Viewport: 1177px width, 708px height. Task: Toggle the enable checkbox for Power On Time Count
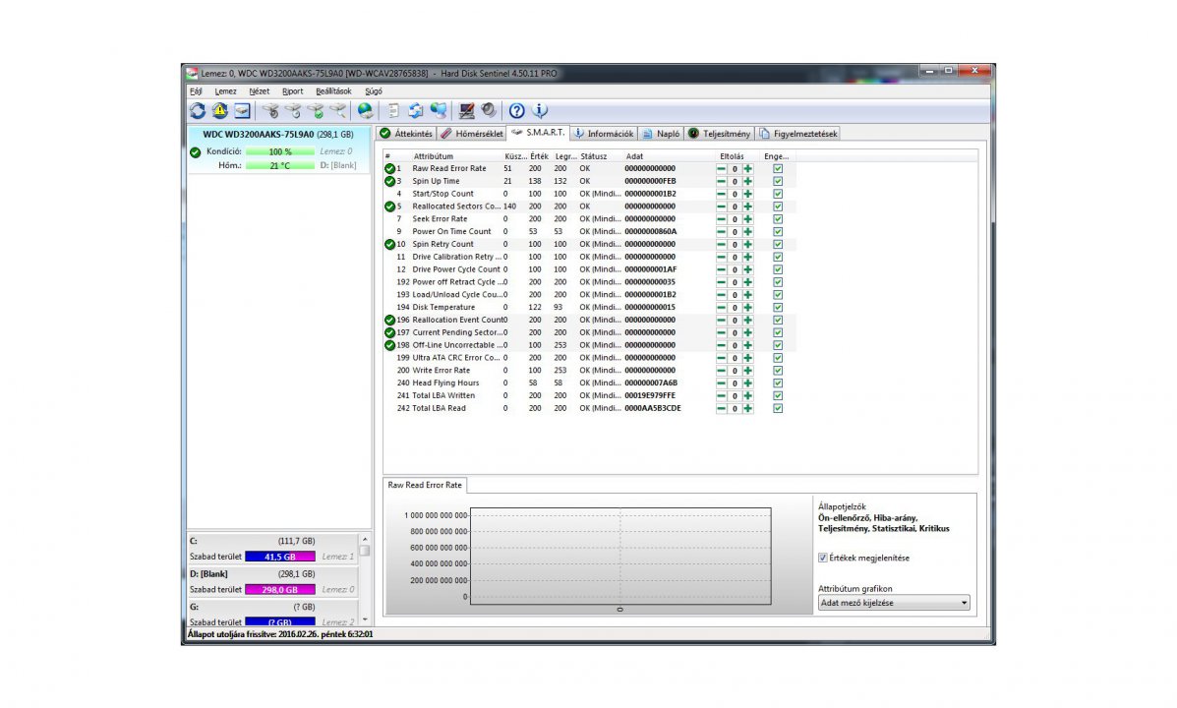coord(778,232)
